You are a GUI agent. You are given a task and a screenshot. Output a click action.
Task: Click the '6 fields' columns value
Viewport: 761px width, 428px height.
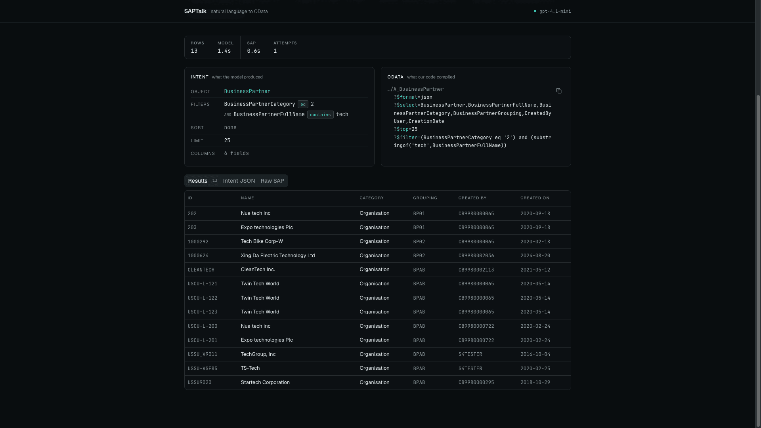(236, 153)
